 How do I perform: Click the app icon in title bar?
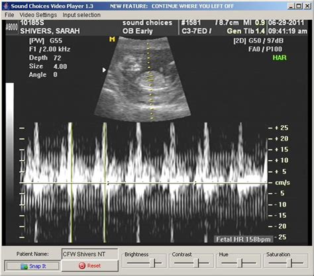tap(7, 6)
